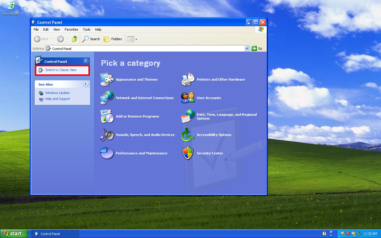Open the Favorites menu
Screen dimensions: 381x238
(71, 29)
